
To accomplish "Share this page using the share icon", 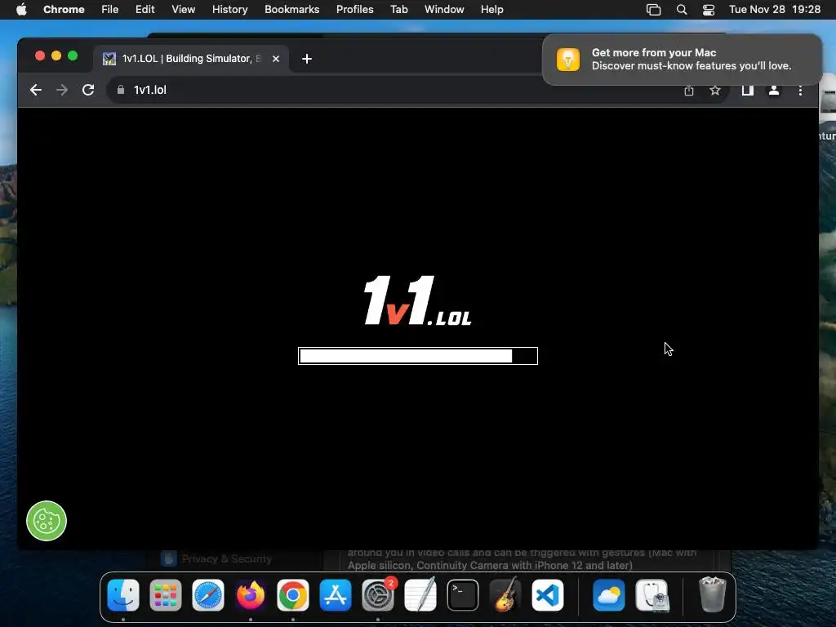I will [x=689, y=91].
